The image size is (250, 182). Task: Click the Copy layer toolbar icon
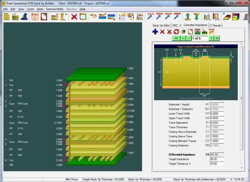[x=131, y=17]
